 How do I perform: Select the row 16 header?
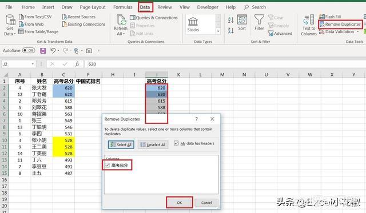point(5,180)
